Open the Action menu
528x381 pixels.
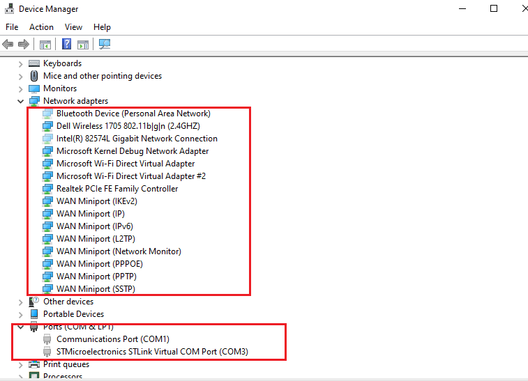click(41, 26)
